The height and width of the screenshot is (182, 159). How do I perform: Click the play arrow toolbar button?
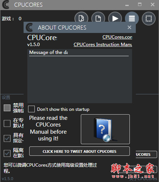[x=115, y=18]
